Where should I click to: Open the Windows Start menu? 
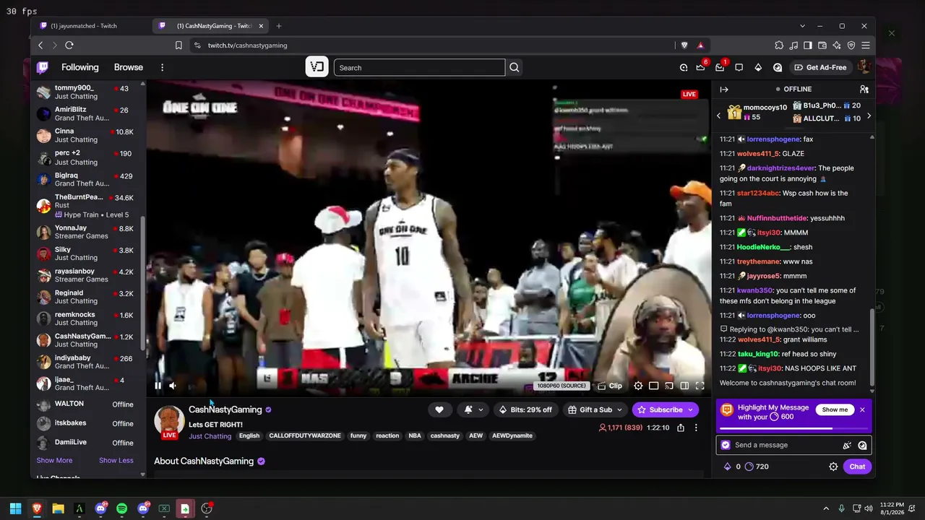(x=15, y=508)
